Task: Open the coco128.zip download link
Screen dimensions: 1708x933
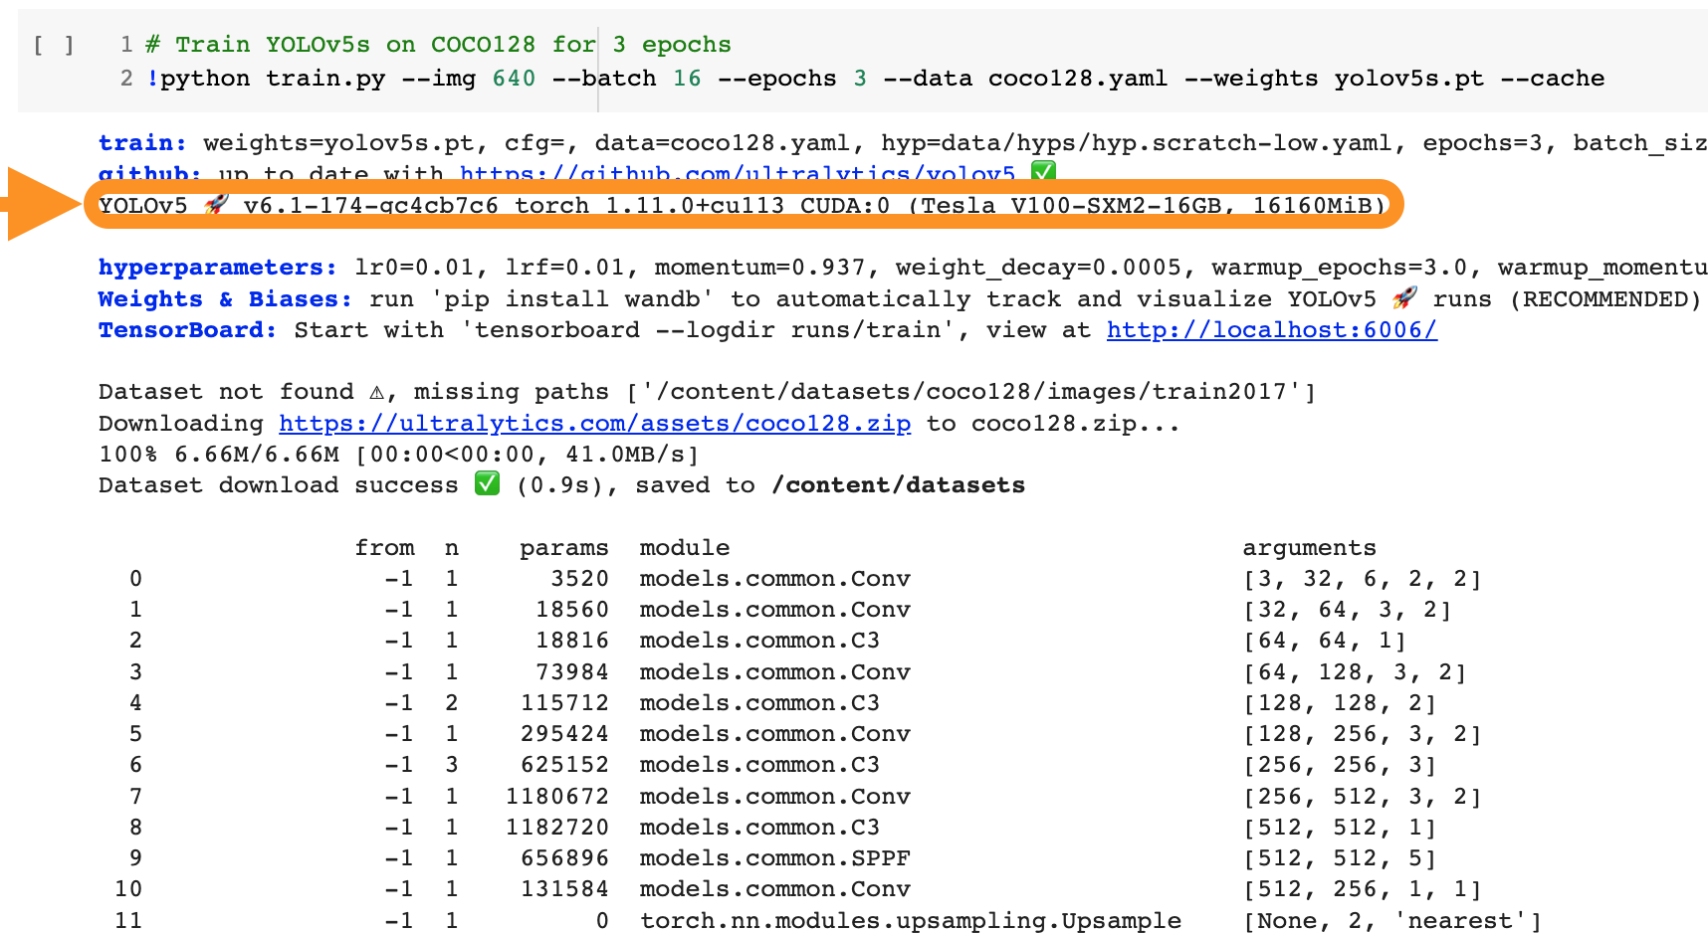Action: coord(594,423)
